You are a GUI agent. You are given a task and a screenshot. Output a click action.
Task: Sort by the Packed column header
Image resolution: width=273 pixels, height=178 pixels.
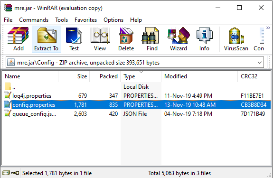click(x=105, y=76)
